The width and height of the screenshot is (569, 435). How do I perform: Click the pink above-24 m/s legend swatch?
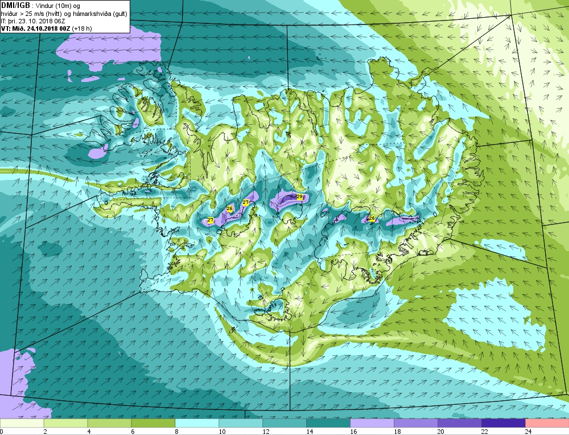tap(547, 423)
